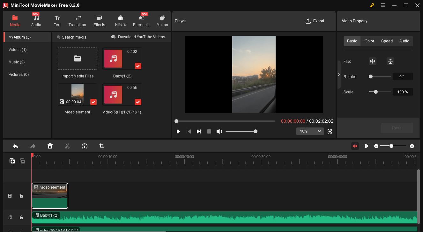The image size is (423, 232).
Task: Enter full screen preview
Action: tap(330, 131)
